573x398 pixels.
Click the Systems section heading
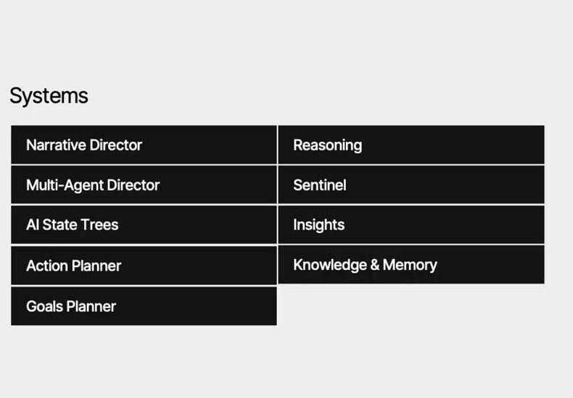pyautogui.click(x=49, y=96)
